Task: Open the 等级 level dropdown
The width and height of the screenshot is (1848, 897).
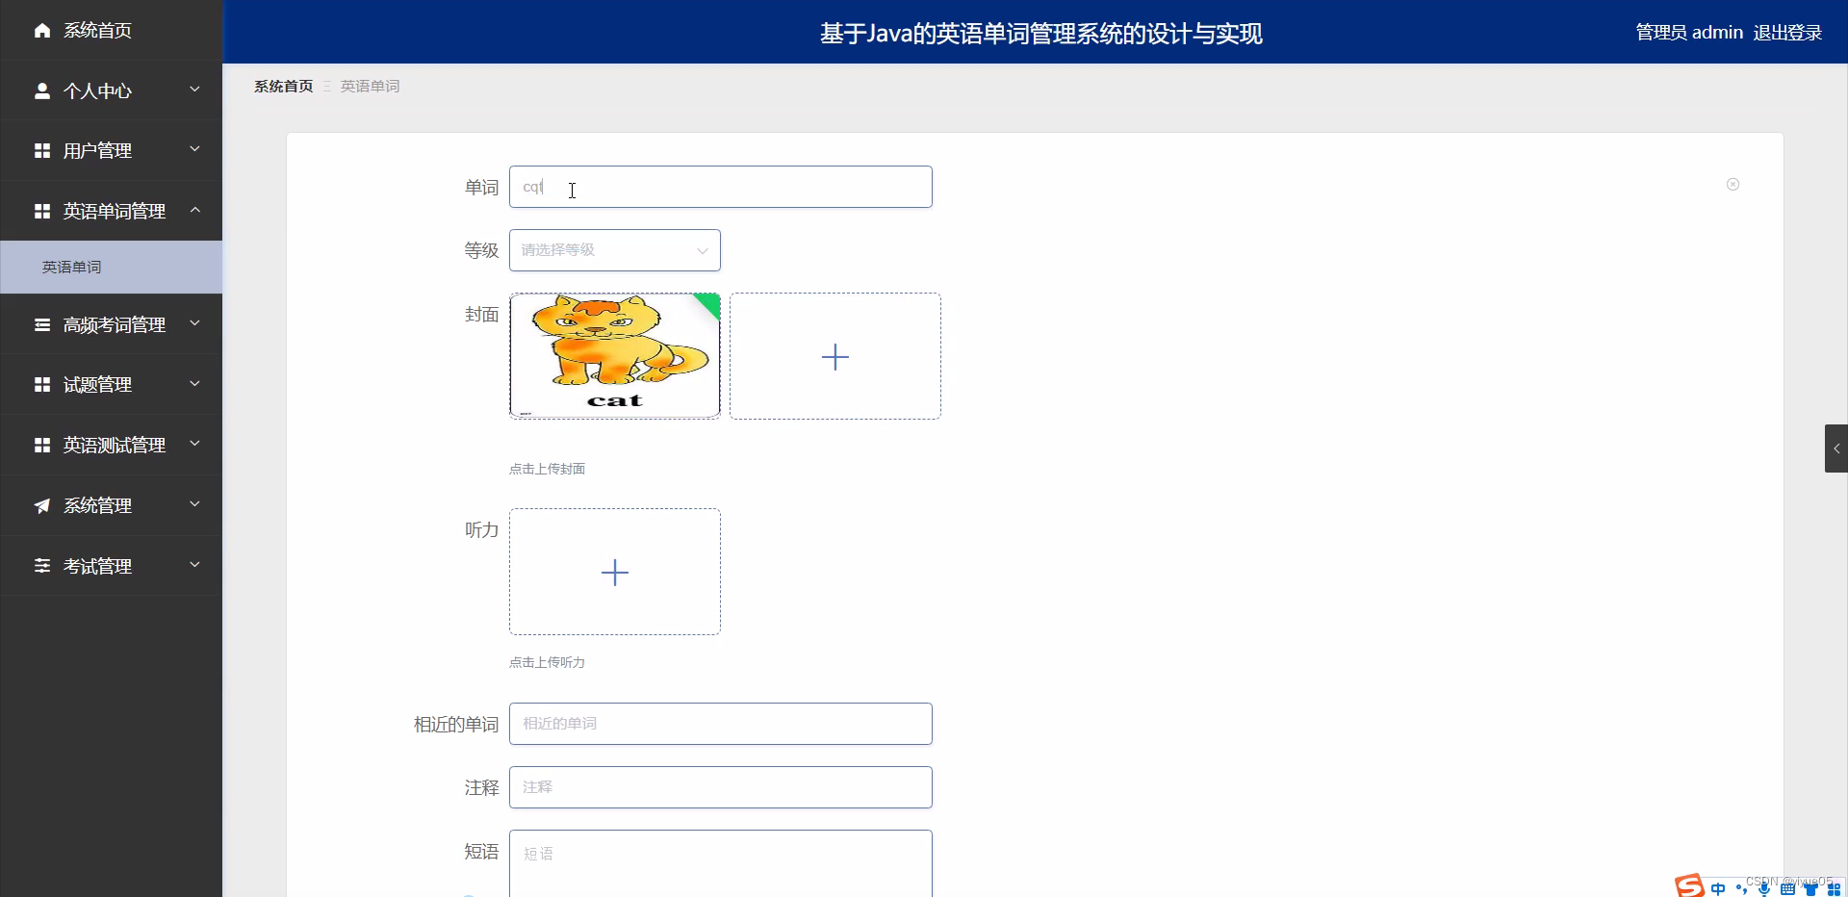Action: (614, 250)
